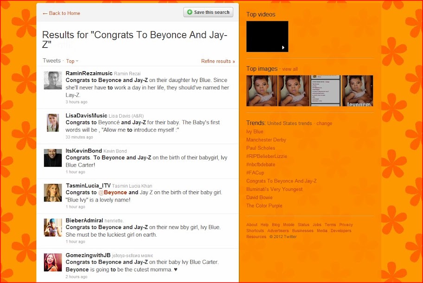Open the fourth top image thumbnail
The height and width of the screenshot is (283, 423).
click(358, 91)
